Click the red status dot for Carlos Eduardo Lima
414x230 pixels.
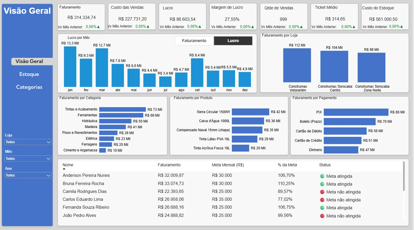[322, 200]
